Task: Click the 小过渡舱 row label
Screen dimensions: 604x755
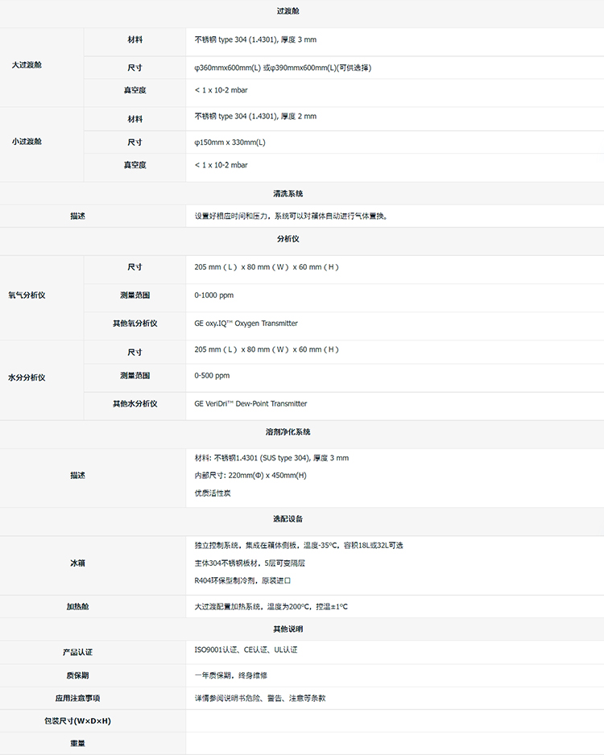Action: pos(27,141)
